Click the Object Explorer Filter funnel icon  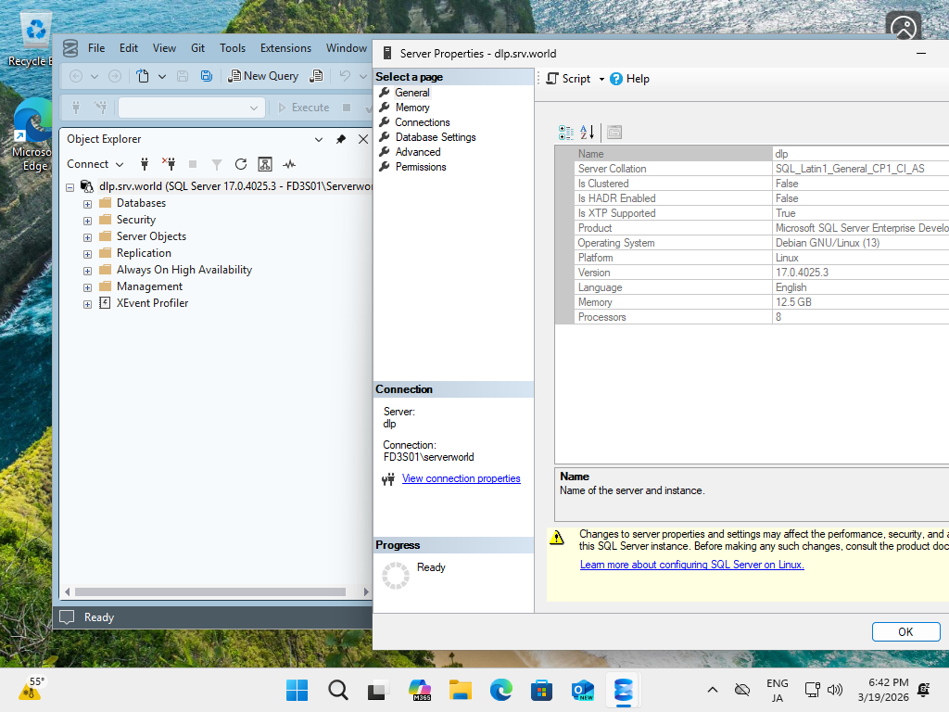point(217,164)
